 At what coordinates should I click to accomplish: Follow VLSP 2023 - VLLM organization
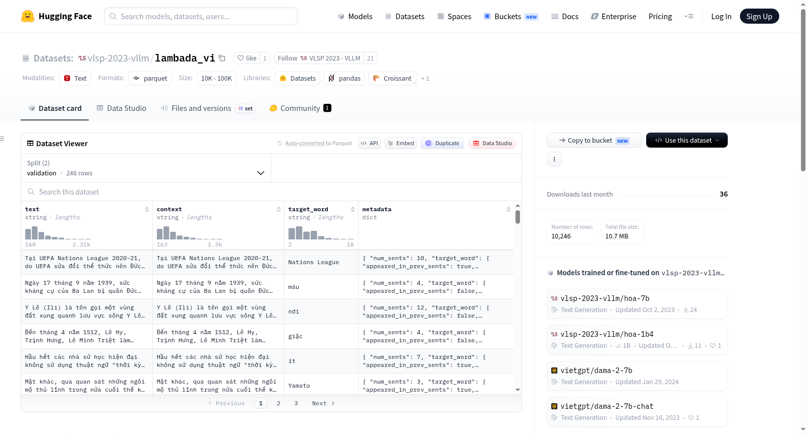[x=319, y=58]
